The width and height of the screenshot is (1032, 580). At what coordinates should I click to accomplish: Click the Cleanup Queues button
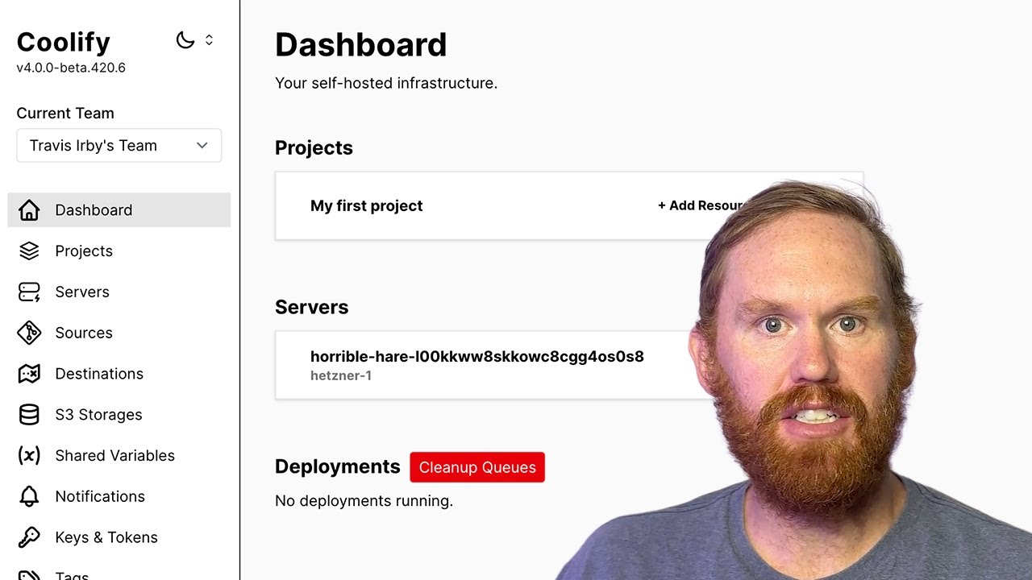[x=477, y=467]
